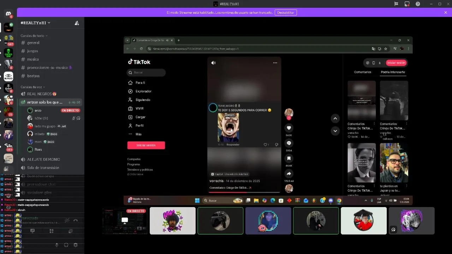
Task: Open Discord user settings gear
Action: coord(75,245)
